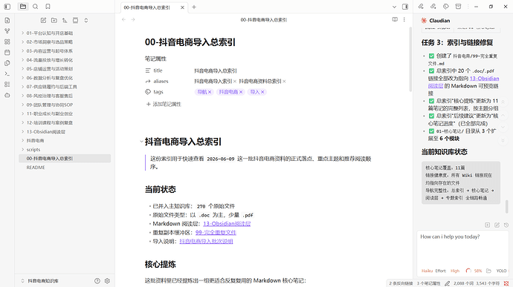Image resolution: width=513 pixels, height=287 pixels.
Task: Open the file explorer folder tab icon
Action: 23,7
